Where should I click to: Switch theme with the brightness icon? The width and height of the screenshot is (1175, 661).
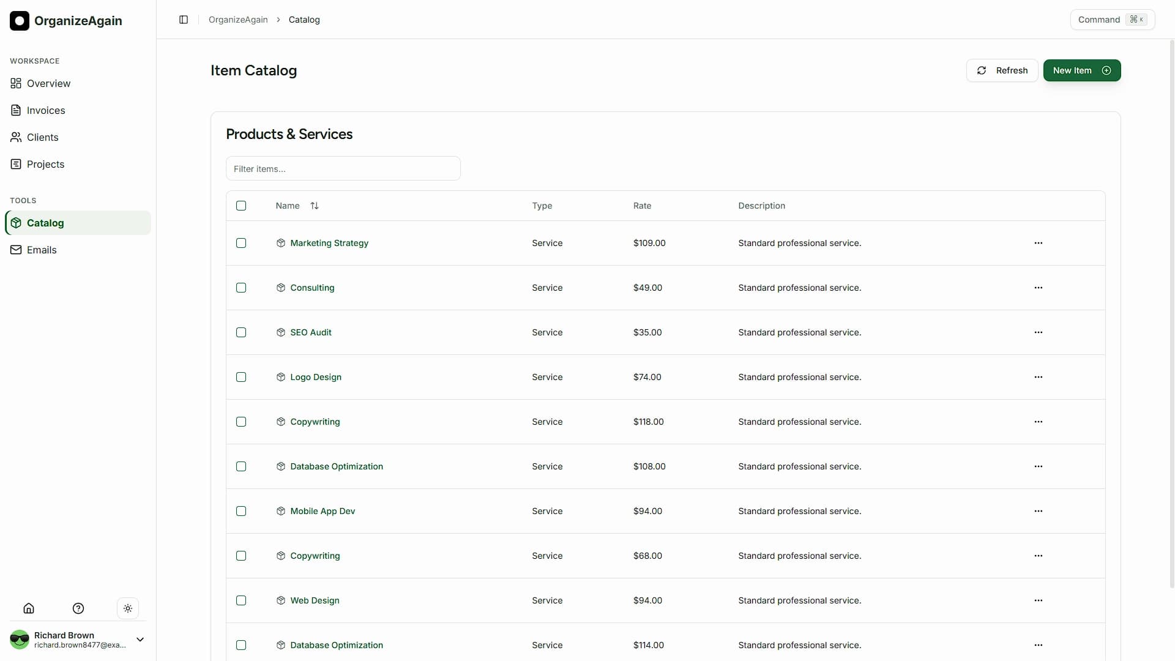tap(128, 608)
